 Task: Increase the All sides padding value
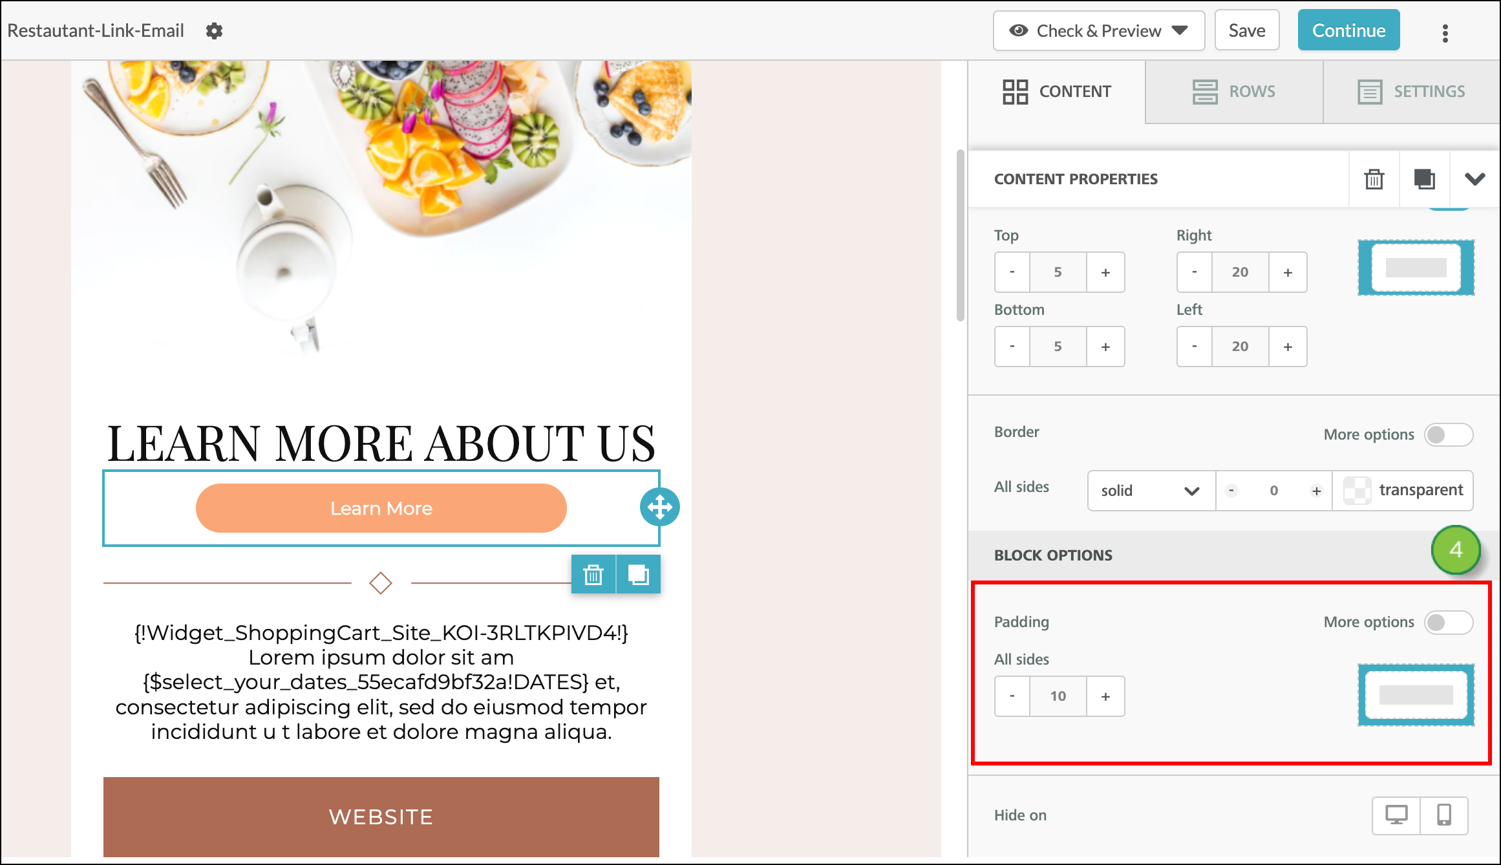(1105, 696)
